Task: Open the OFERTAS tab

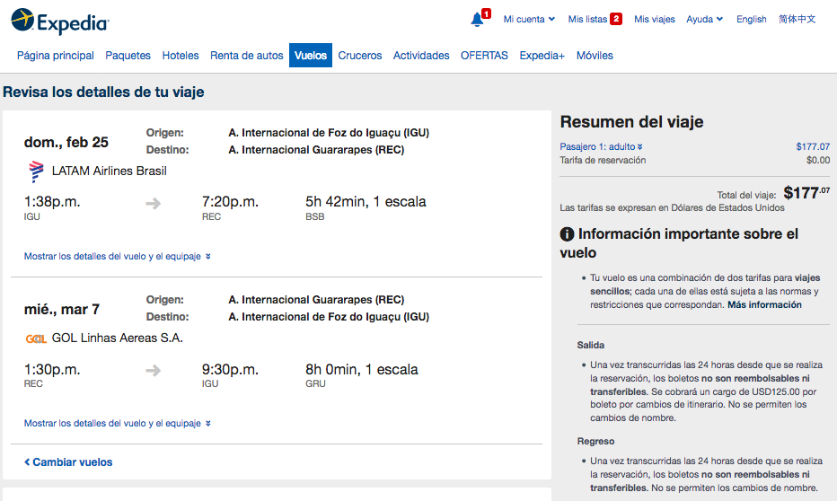Action: coord(484,56)
